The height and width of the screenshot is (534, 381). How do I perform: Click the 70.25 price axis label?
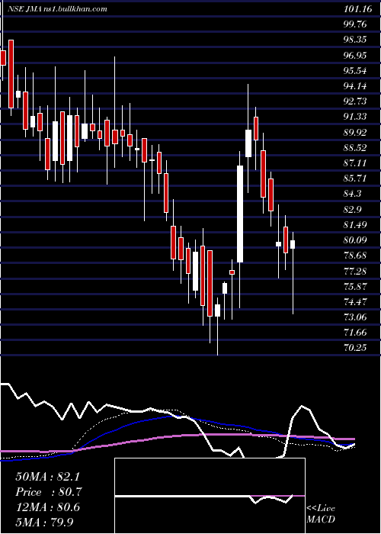point(355,348)
